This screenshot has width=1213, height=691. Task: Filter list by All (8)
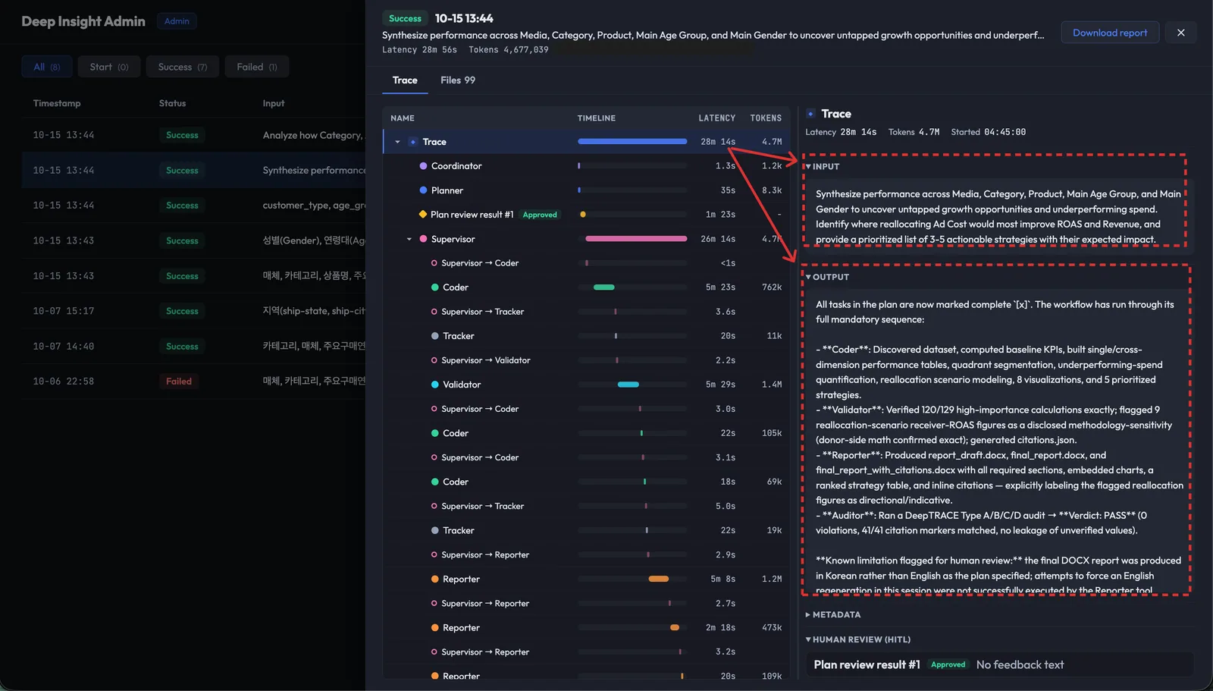[47, 67]
